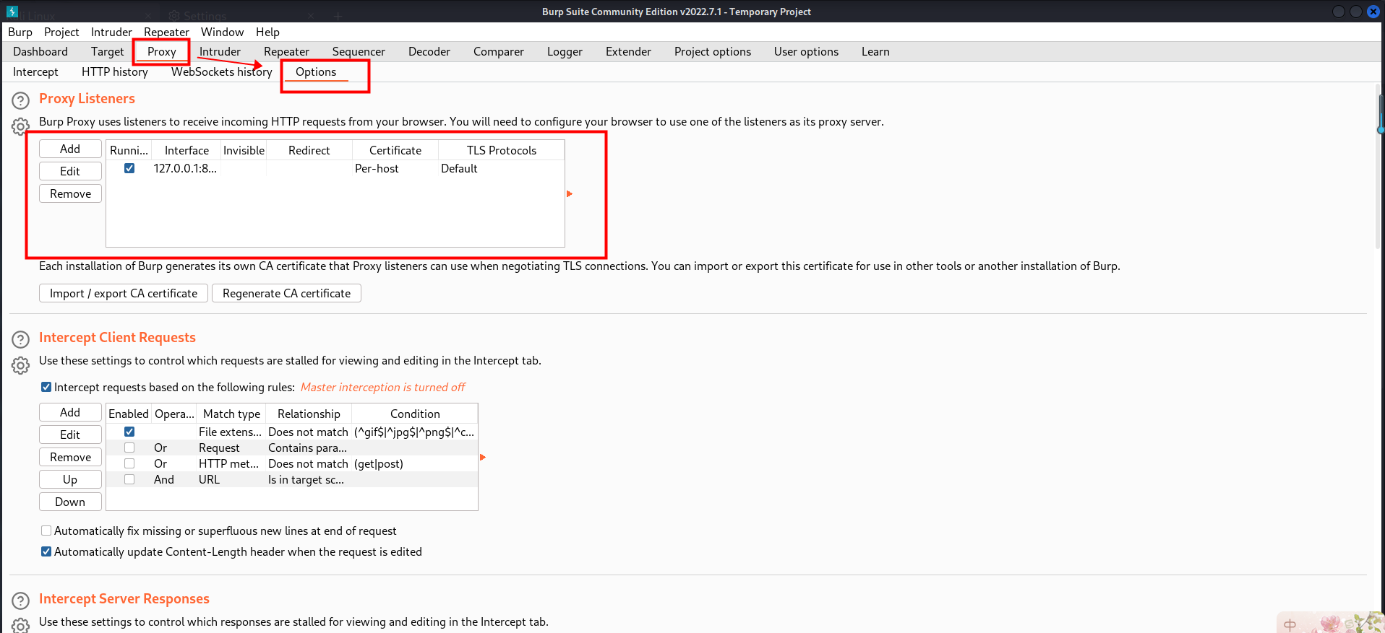The width and height of the screenshot is (1385, 633).
Task: Expand proxy listeners table with orange arrow
Action: point(570,193)
